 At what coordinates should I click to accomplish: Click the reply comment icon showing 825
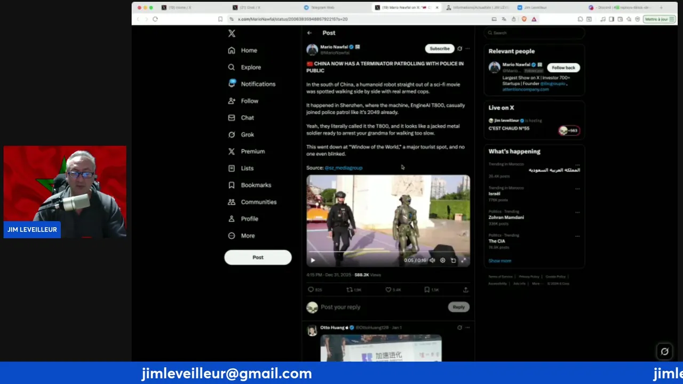pos(315,290)
